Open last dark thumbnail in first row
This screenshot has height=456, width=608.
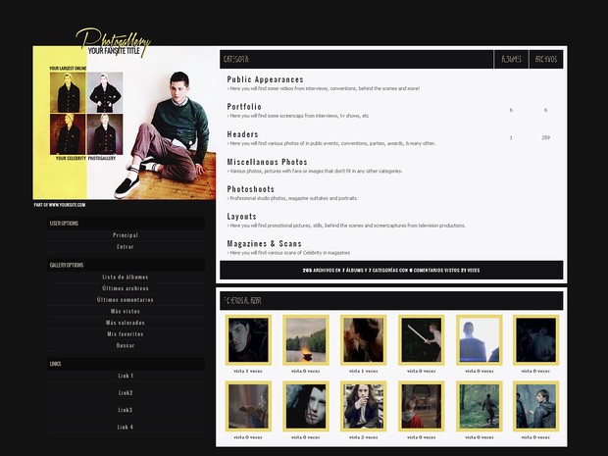coord(535,340)
